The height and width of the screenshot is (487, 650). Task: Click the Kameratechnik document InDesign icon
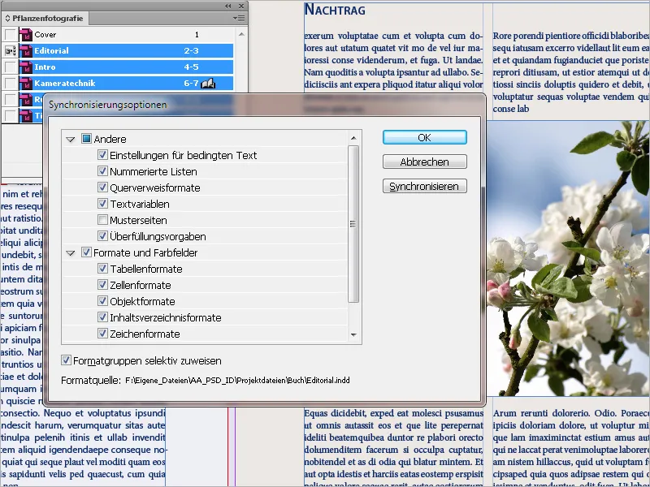pyautogui.click(x=26, y=84)
